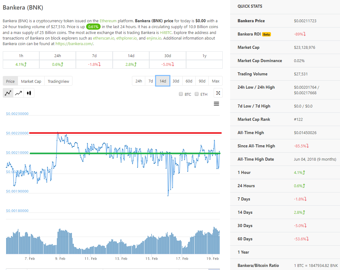Enable the ETH comparison checkbox
340x270 pixels.
197,94
